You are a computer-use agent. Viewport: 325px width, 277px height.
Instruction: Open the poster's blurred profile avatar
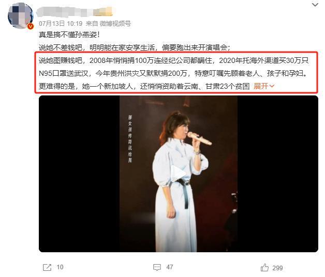[20, 16]
